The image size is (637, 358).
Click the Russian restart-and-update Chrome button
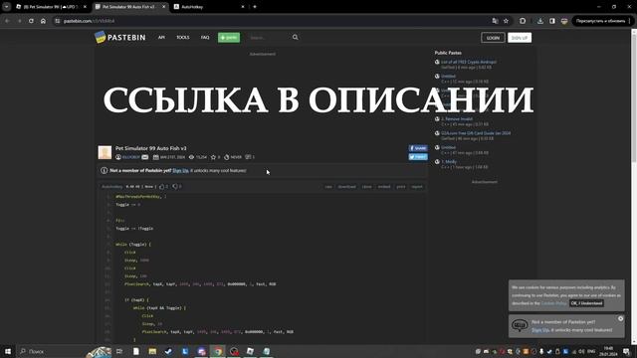(600, 21)
